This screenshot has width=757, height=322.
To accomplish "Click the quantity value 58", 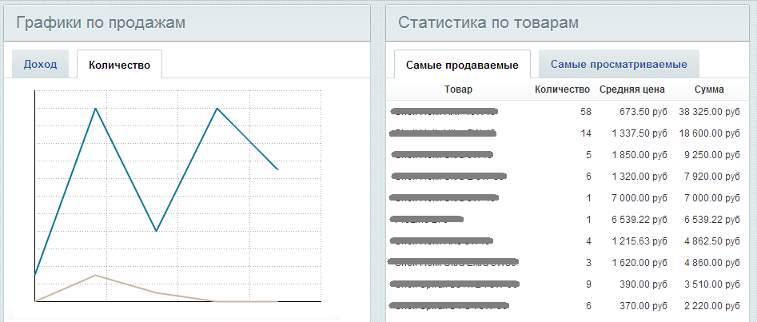I will tap(586, 112).
